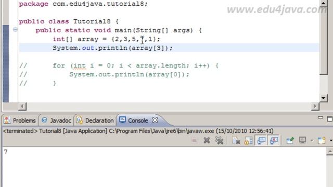The image size is (333, 187).
Task: Close the Console tab with its X
Action: click(155, 120)
